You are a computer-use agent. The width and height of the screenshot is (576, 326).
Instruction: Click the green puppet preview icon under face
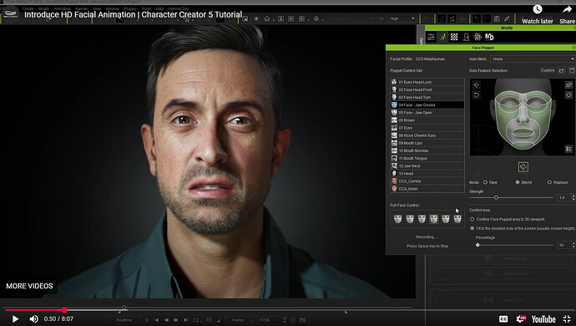coord(523,167)
